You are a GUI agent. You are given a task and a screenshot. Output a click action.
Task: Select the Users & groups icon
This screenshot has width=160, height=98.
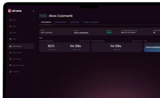pos(10,46)
